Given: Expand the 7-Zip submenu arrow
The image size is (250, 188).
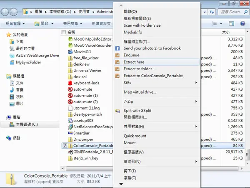Looking at the screenshot, I should click(x=196, y=102).
